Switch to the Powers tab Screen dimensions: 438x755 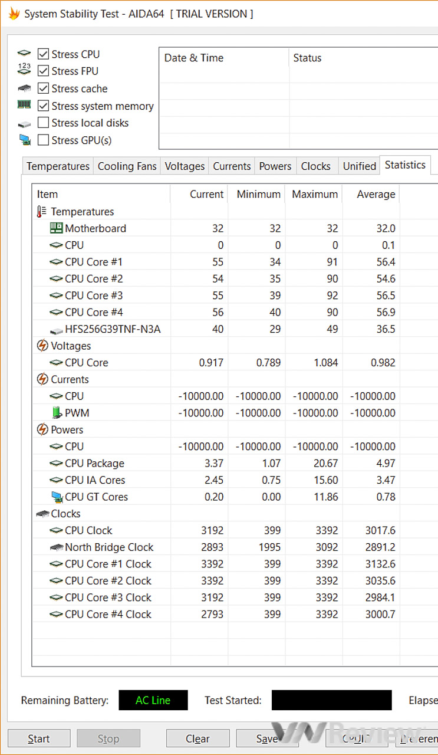click(275, 166)
